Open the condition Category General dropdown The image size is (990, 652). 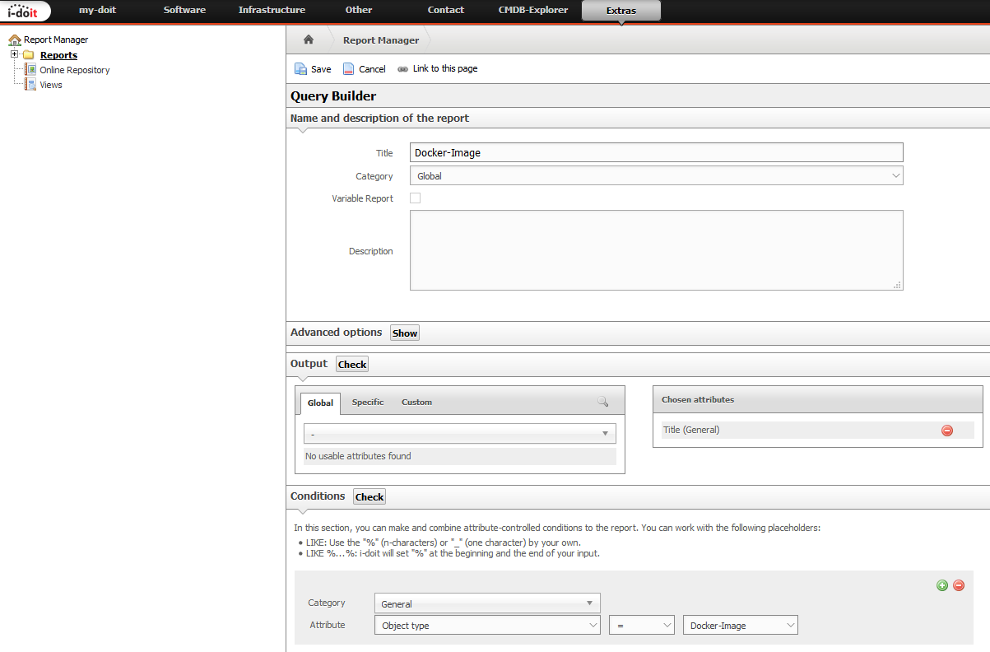tap(487, 603)
